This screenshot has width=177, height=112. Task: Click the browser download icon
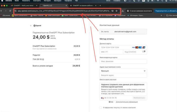click(123, 11)
